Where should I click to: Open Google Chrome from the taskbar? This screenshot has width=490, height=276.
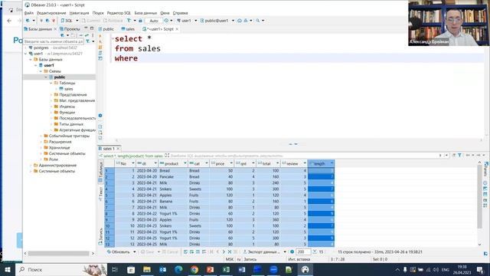pyautogui.click(x=194, y=269)
